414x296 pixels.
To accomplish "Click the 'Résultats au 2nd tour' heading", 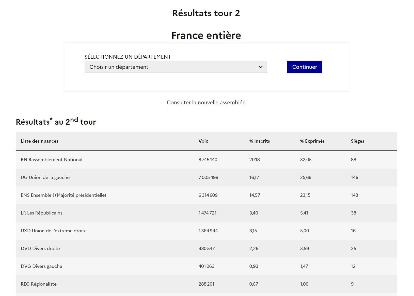I will click(x=56, y=122).
